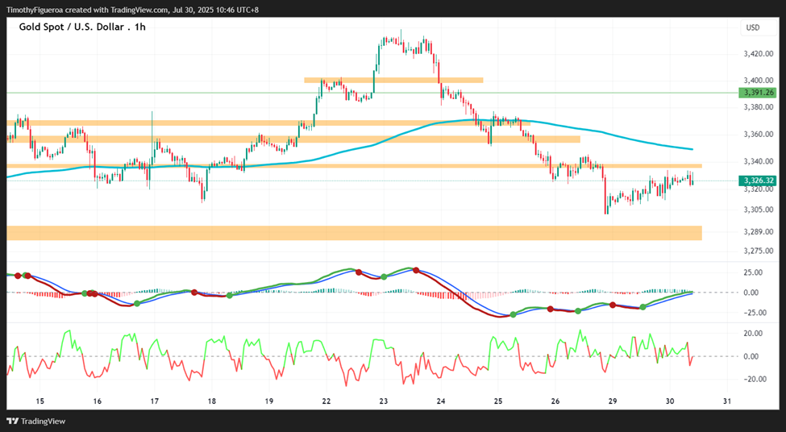This screenshot has width=786, height=432.
Task: Click the last red MACD crossover dot
Action: point(612,305)
